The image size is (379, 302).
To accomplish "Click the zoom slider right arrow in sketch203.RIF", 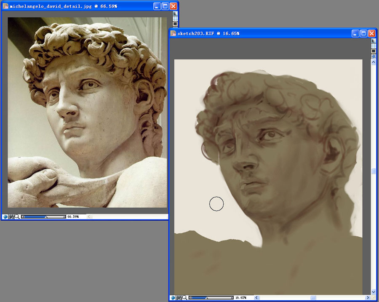I will coord(232,298).
